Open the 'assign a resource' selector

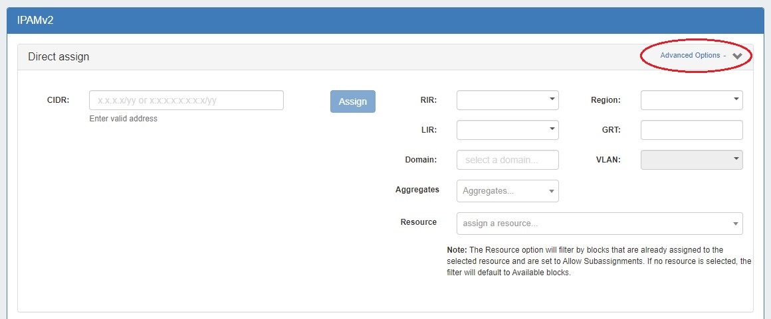[x=599, y=223]
